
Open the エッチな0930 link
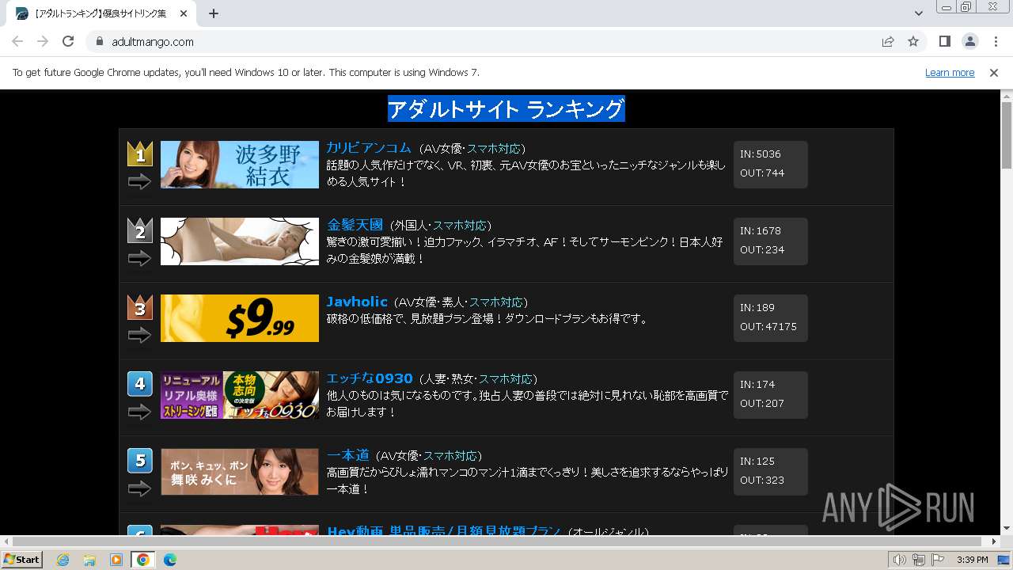tap(370, 378)
